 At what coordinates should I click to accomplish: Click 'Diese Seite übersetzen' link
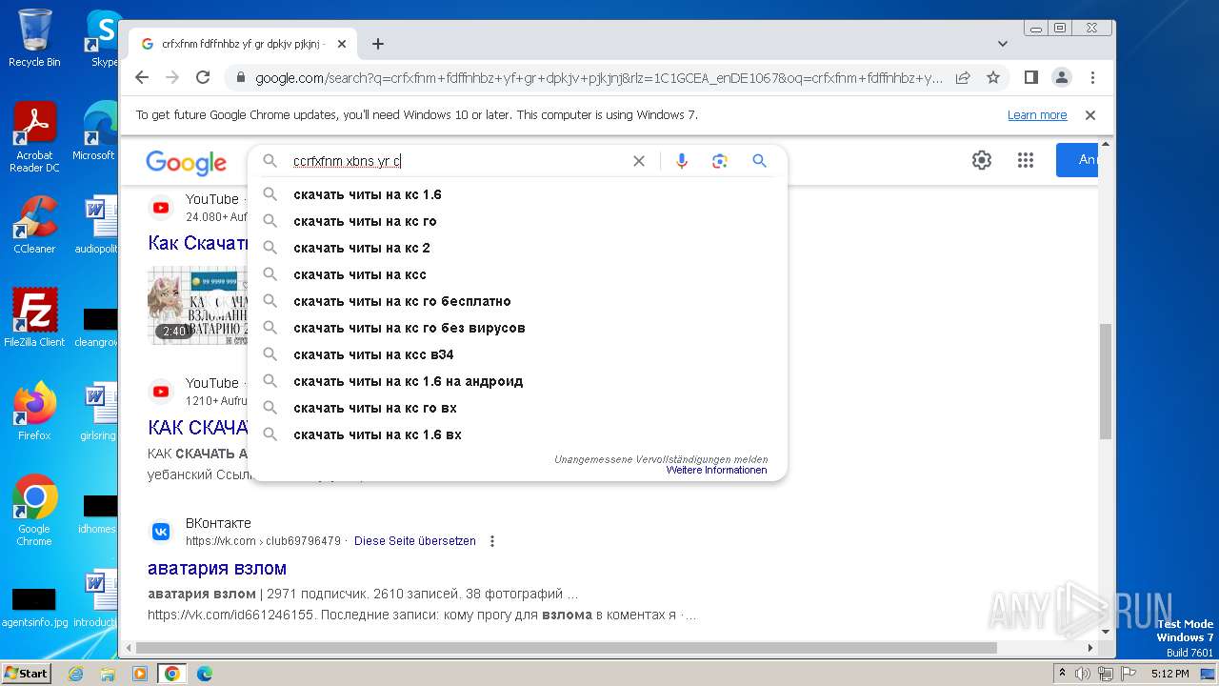point(414,541)
